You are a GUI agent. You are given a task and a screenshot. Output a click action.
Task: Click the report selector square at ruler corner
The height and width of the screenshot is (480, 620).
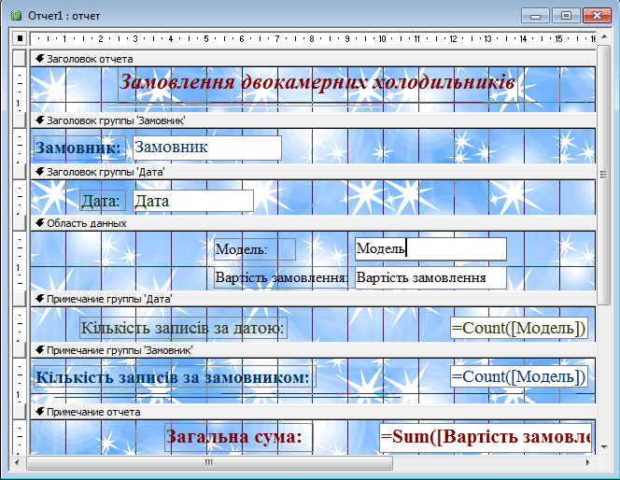[20, 38]
